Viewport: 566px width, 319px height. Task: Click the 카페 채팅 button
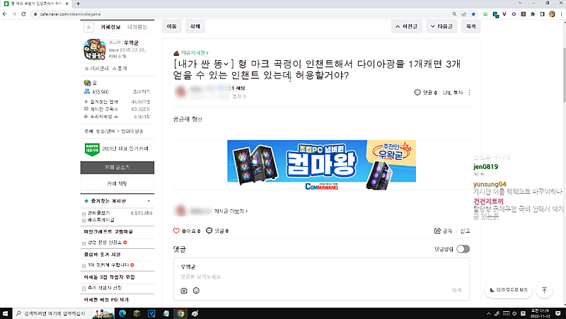coord(117,184)
